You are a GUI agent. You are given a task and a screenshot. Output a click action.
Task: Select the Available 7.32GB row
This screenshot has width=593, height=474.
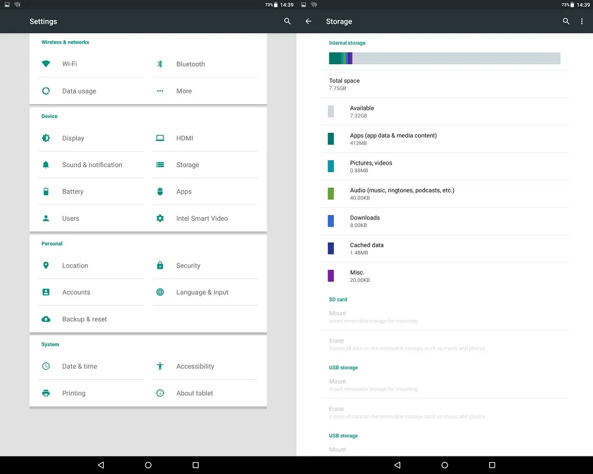coord(444,112)
